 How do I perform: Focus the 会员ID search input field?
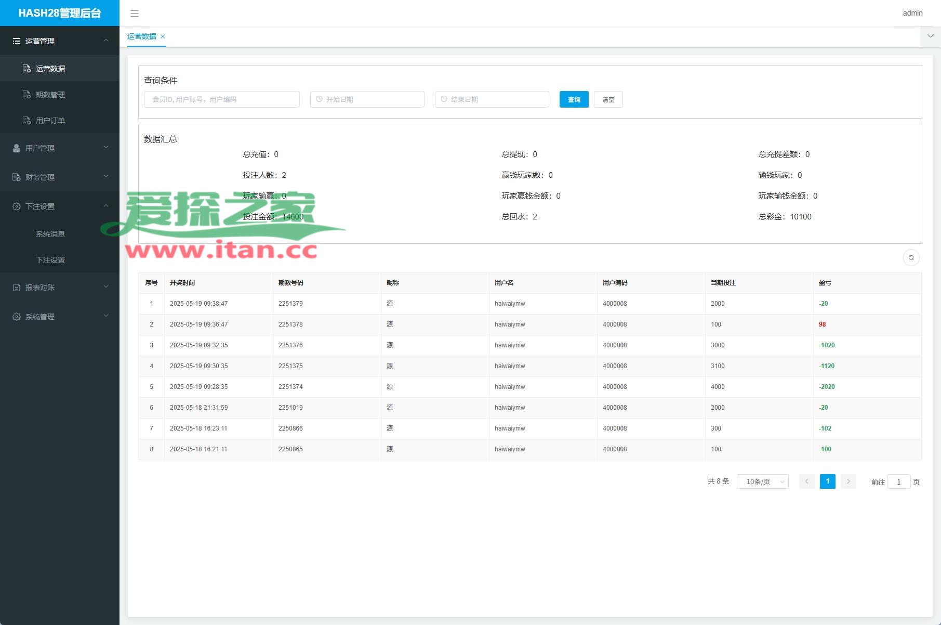point(222,99)
